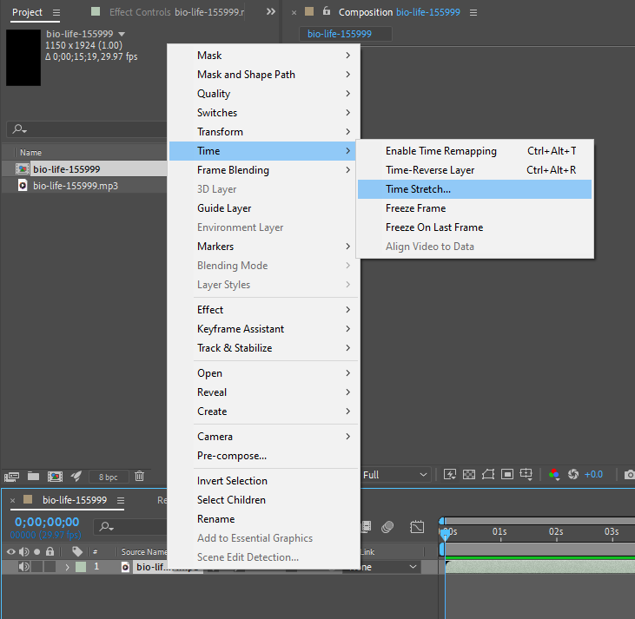Mute audio of bio-life layer 1
The width and height of the screenshot is (635, 619).
click(23, 567)
